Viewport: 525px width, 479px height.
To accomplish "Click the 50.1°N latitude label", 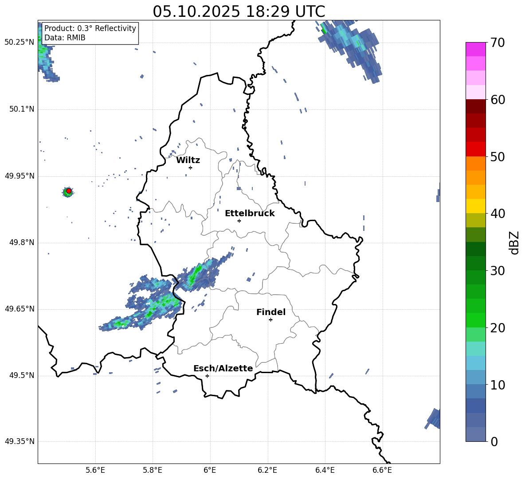I will click(22, 109).
